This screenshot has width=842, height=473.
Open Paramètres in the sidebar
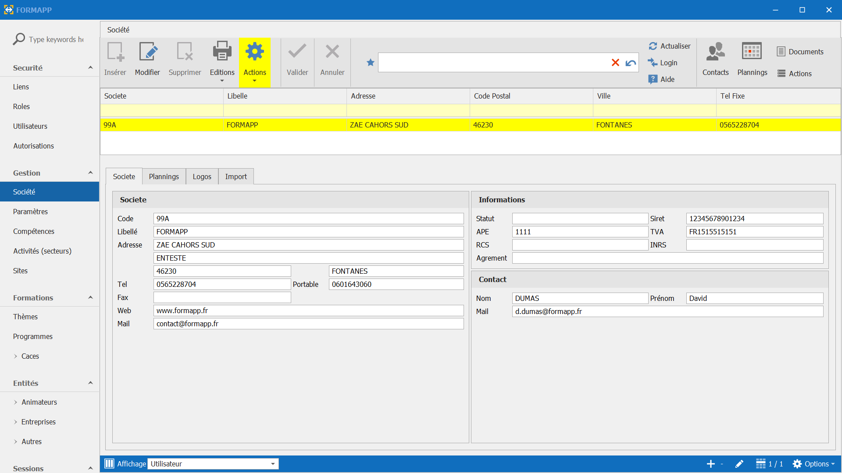(x=50, y=212)
